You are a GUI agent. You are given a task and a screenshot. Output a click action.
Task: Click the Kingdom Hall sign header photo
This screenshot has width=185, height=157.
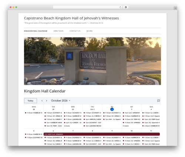[92, 61]
